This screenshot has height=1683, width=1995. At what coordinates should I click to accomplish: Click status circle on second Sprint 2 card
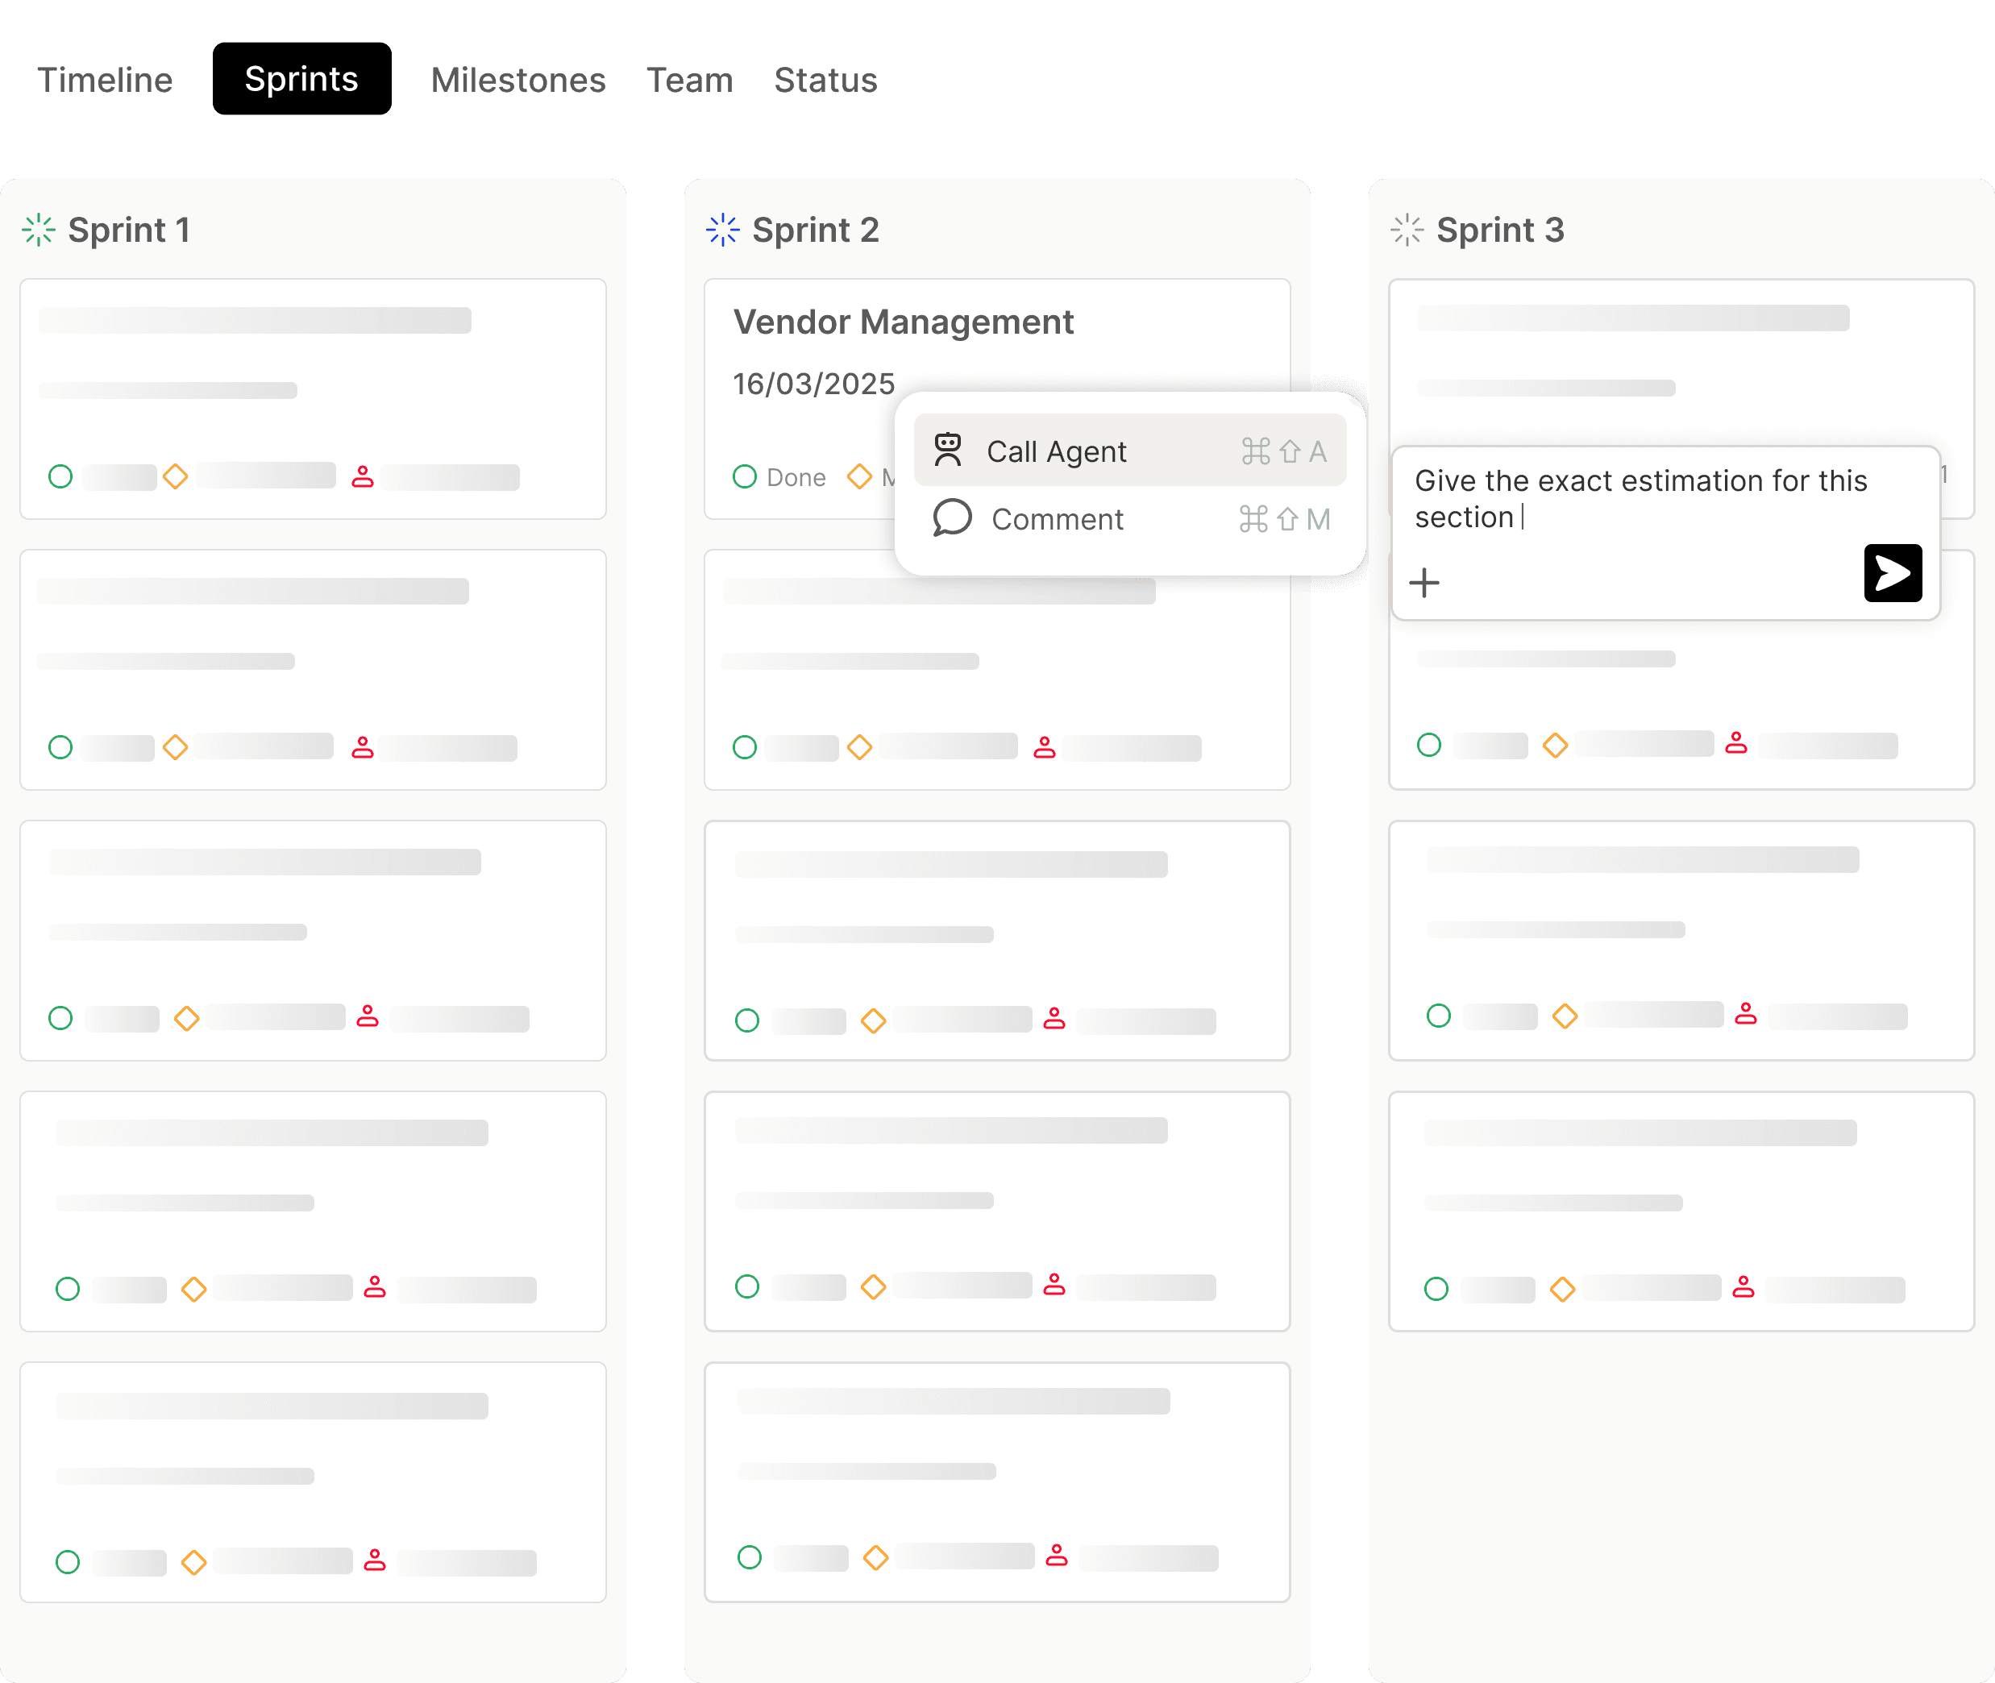tap(745, 747)
